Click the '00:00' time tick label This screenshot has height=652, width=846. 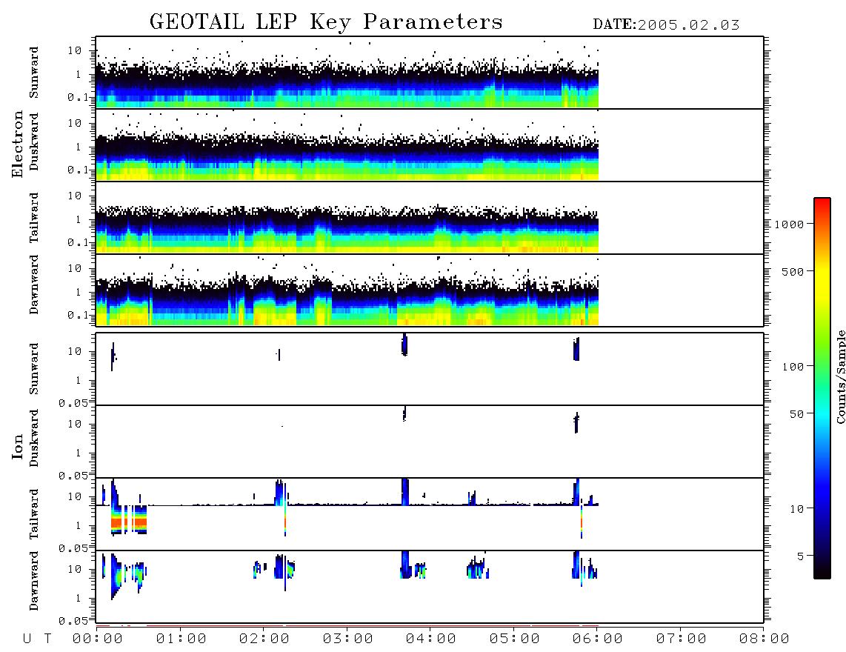pos(98,639)
